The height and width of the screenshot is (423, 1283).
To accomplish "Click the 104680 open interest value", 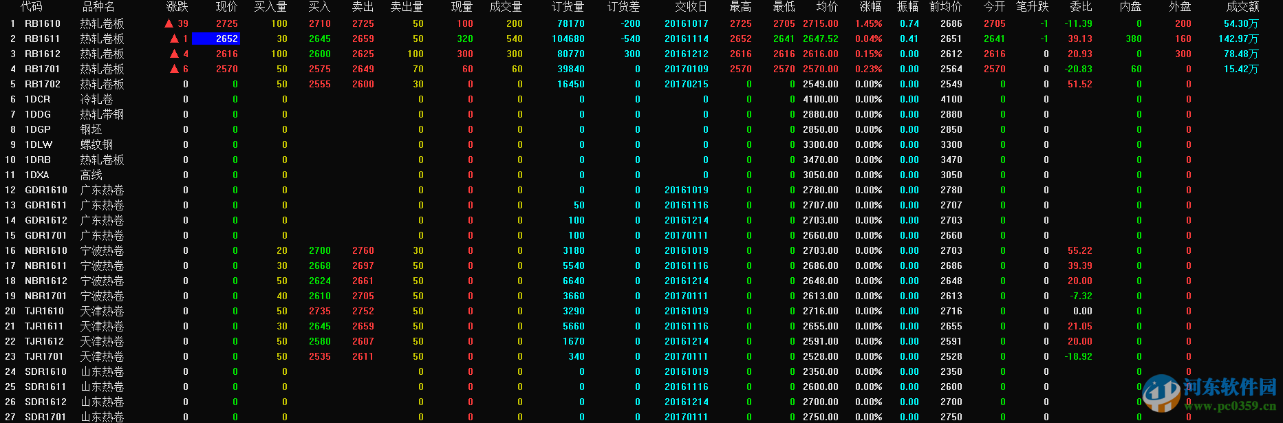I will point(568,39).
